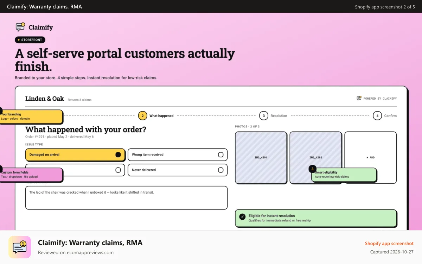Screen dimensions: 422x264
Task: Click the checkmark icon in eligibility banner
Action: (x=242, y=217)
